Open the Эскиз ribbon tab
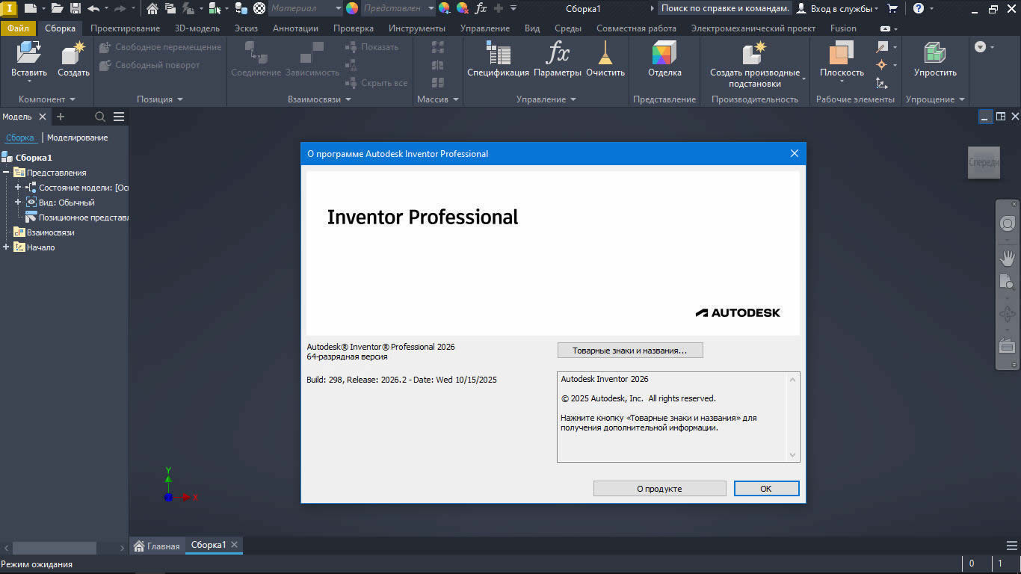 246,28
